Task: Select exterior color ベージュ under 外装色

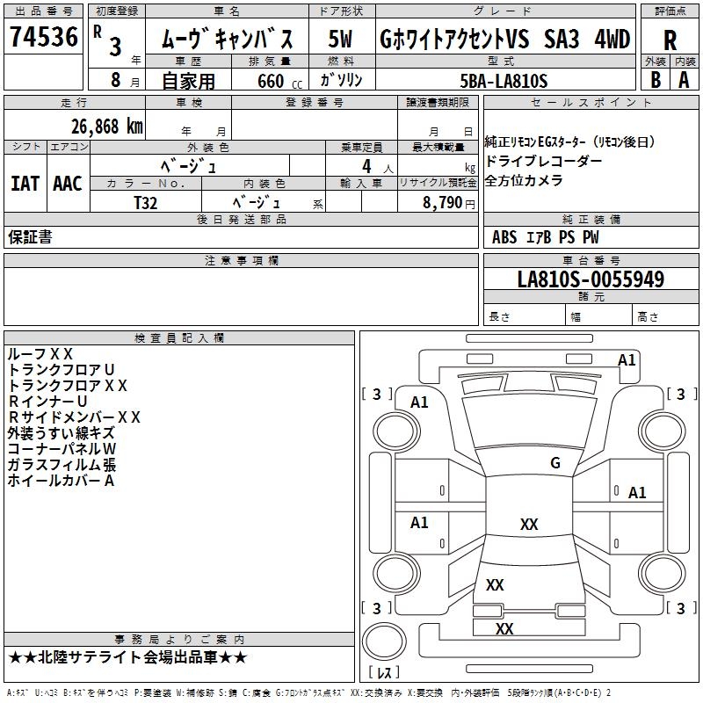Action: [x=189, y=166]
